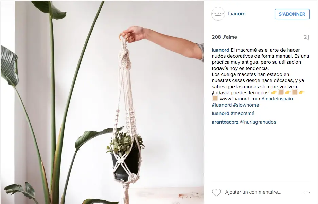Click the heart like icon
318x204 pixels.
pos(216,192)
